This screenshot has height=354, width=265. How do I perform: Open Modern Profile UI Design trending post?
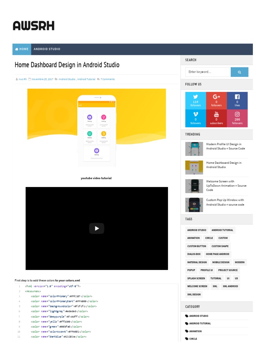pyautogui.click(x=225, y=146)
